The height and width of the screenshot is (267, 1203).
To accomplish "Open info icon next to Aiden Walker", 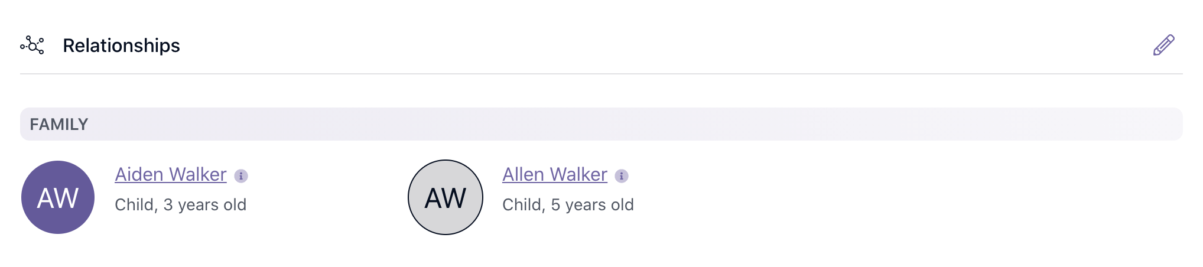I will [241, 176].
